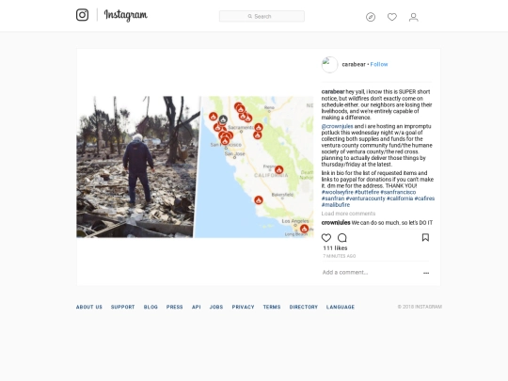Open the three-dot more options menu
The height and width of the screenshot is (381, 508).
(426, 273)
